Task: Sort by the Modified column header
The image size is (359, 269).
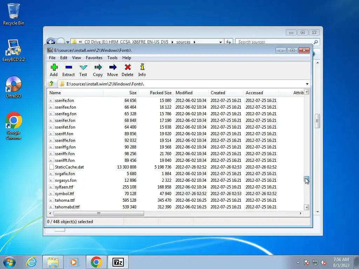Action: 191,92
